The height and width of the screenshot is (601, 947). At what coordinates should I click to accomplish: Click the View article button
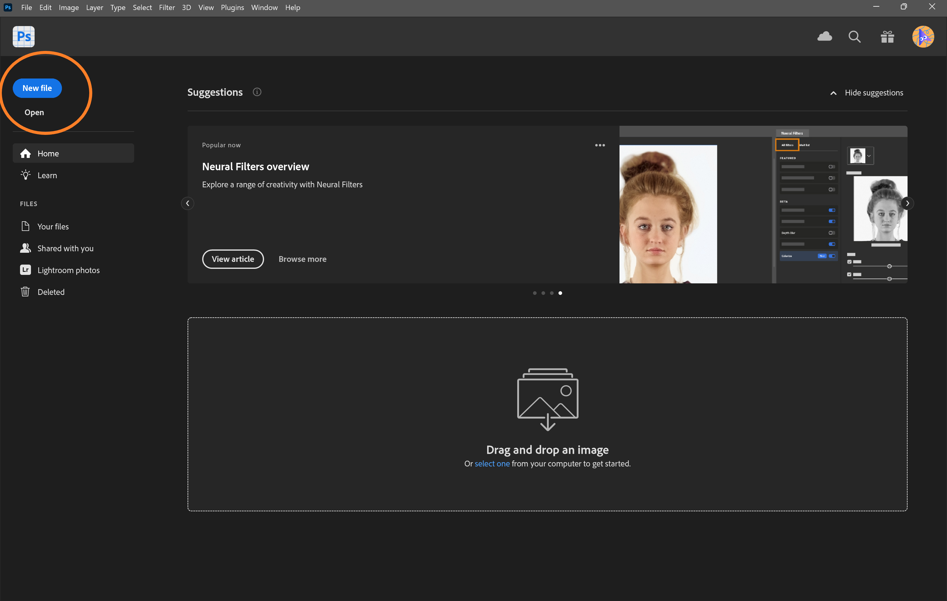coord(233,259)
